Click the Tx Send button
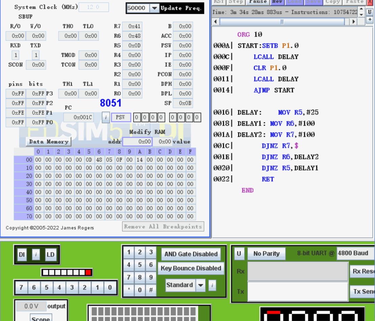 (363, 292)
